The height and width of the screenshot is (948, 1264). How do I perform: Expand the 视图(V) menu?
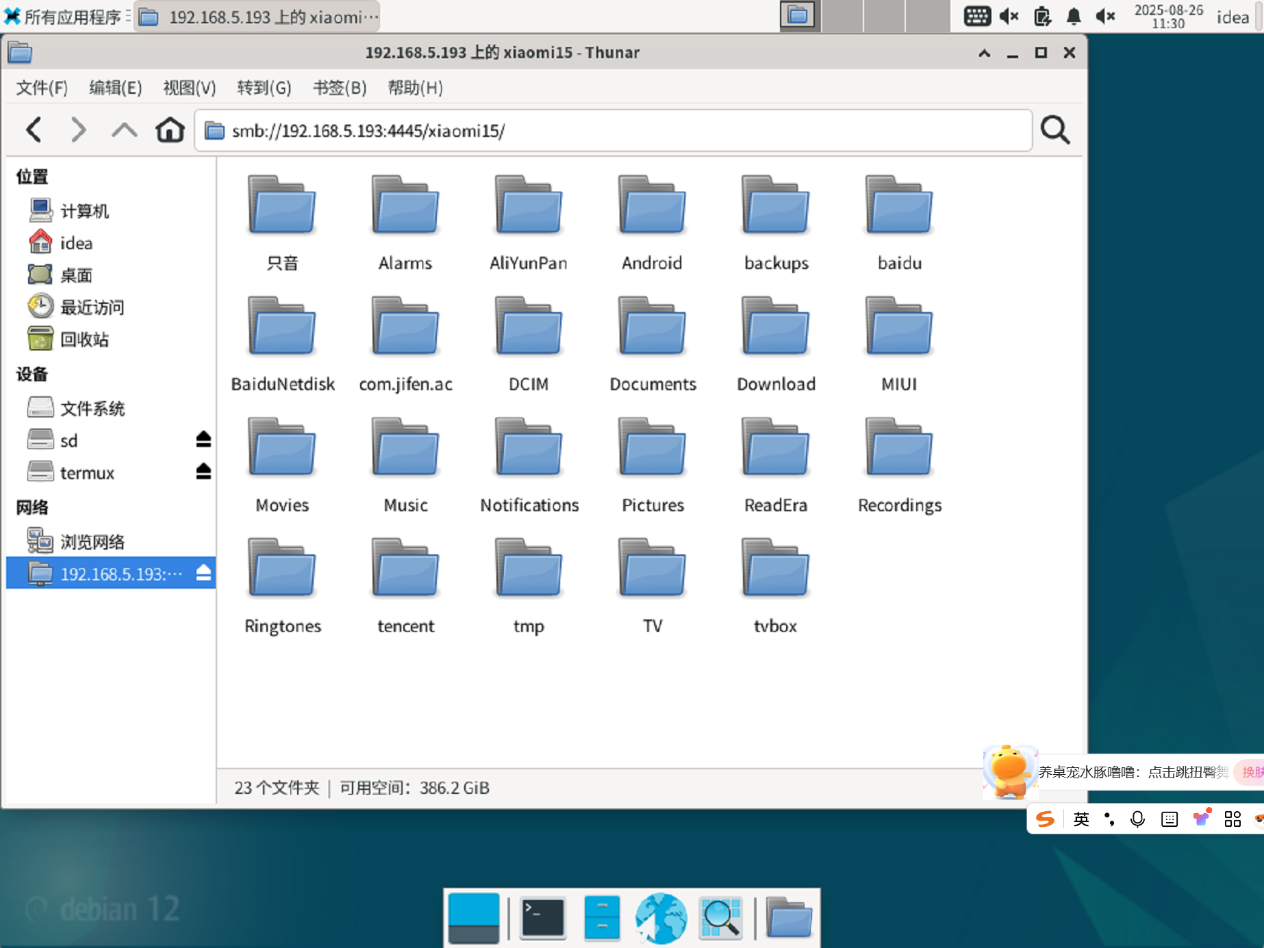pos(190,88)
